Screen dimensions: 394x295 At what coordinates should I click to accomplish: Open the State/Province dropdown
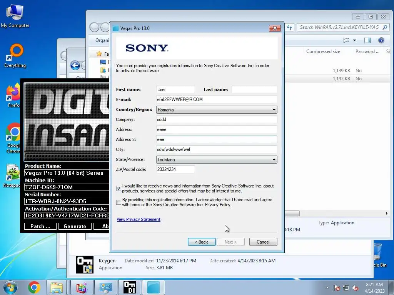[217, 159]
